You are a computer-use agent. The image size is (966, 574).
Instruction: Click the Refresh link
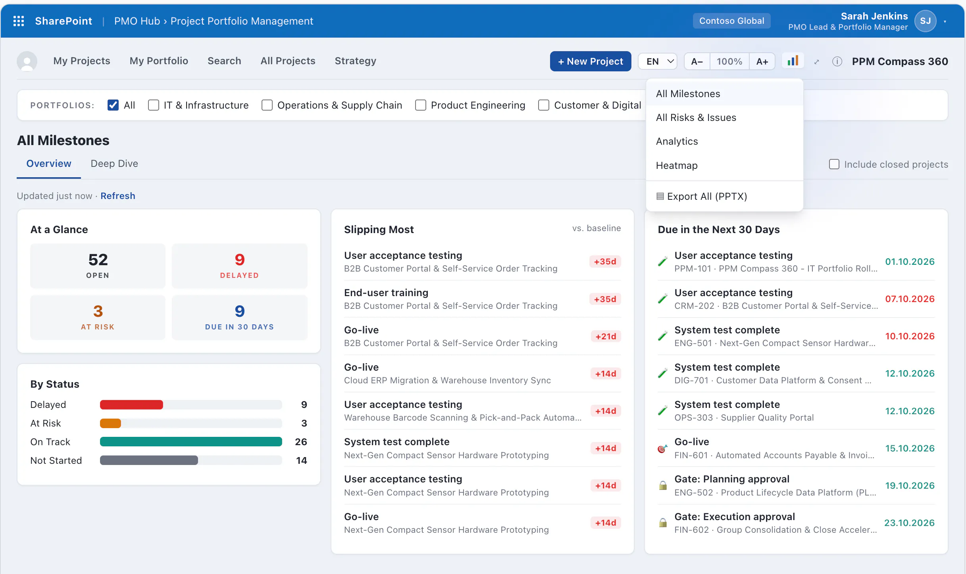click(118, 196)
